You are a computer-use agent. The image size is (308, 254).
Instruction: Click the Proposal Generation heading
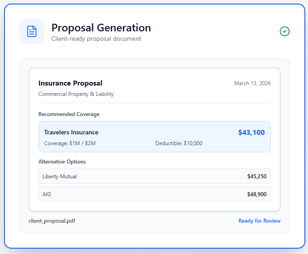(x=101, y=28)
